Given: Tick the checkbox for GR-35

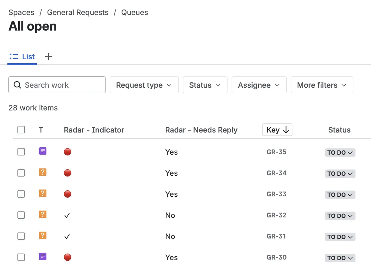Looking at the screenshot, I should [21, 152].
